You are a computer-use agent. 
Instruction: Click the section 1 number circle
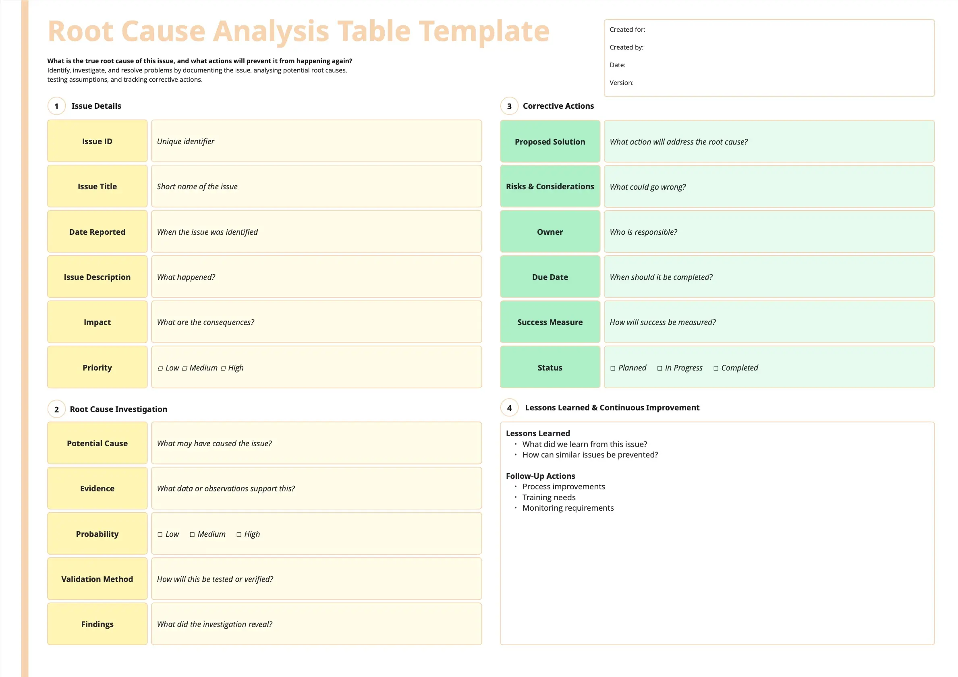tap(57, 106)
